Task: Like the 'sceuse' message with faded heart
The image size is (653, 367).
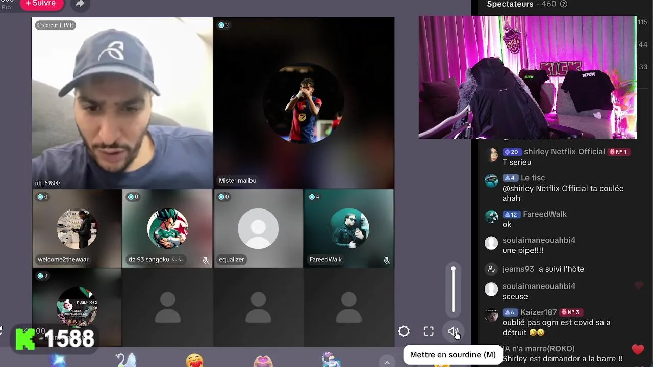Action: [x=638, y=286]
